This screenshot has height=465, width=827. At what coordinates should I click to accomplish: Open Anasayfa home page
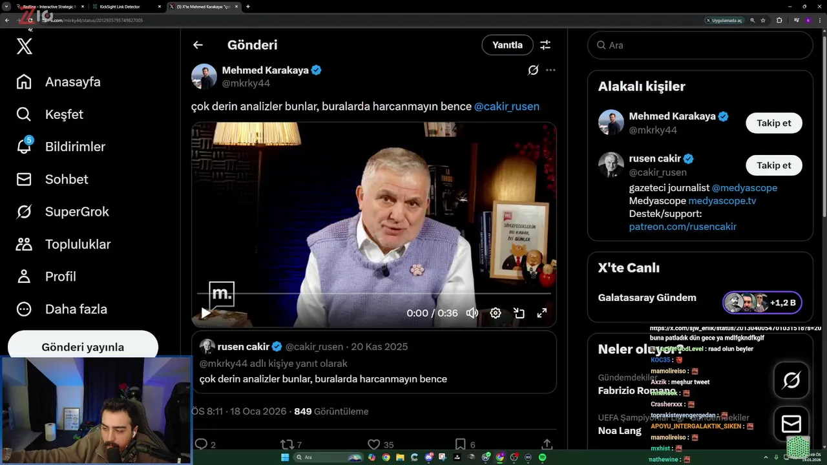(59, 82)
